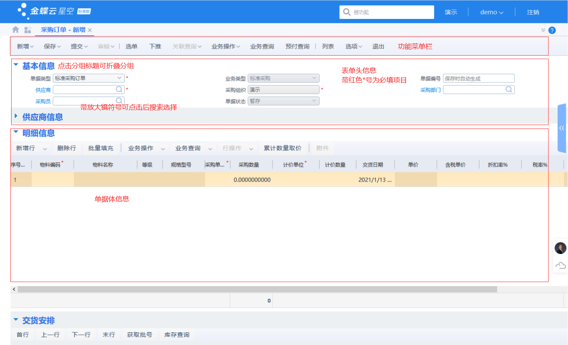Image resolution: width=568 pixels, height=345 pixels.
Task: Click the 注销 logout link
Action: tap(533, 12)
